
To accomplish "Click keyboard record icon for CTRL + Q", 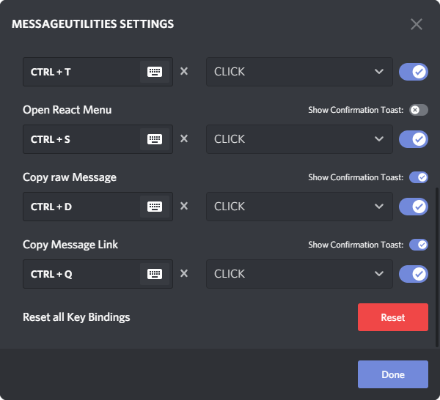I will tap(155, 274).
